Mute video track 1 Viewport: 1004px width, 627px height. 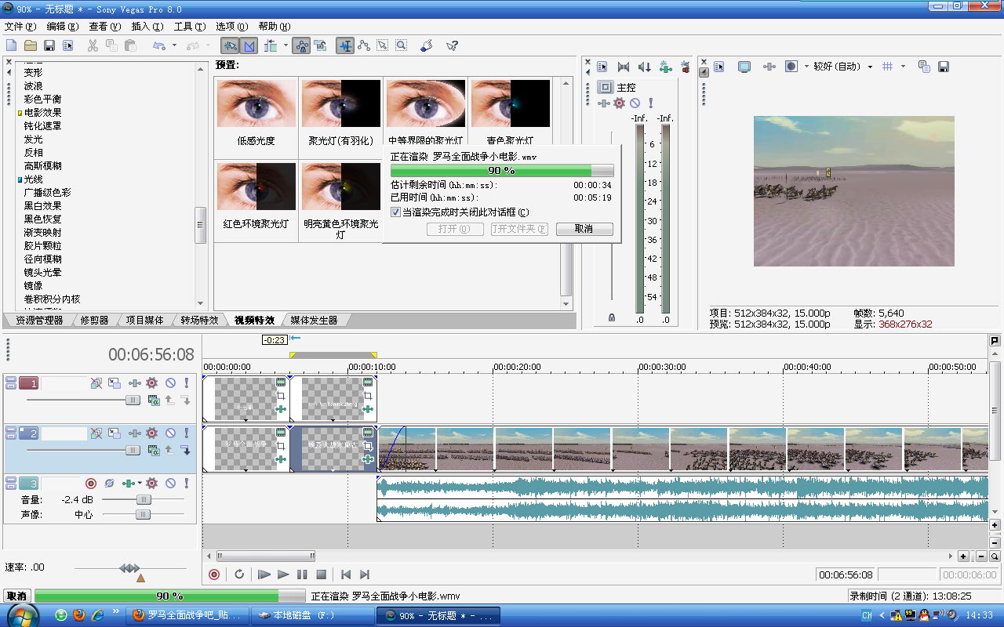pos(170,383)
